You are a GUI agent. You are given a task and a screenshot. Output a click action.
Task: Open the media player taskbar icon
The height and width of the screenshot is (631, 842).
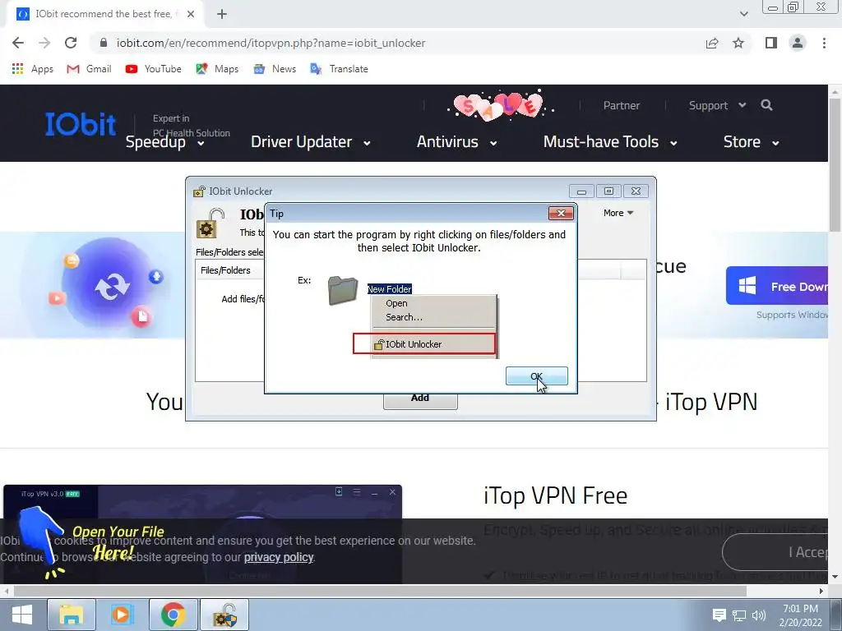122,615
